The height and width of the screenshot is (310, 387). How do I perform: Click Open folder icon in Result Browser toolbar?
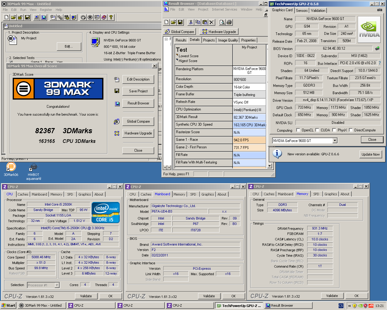click(173, 22)
